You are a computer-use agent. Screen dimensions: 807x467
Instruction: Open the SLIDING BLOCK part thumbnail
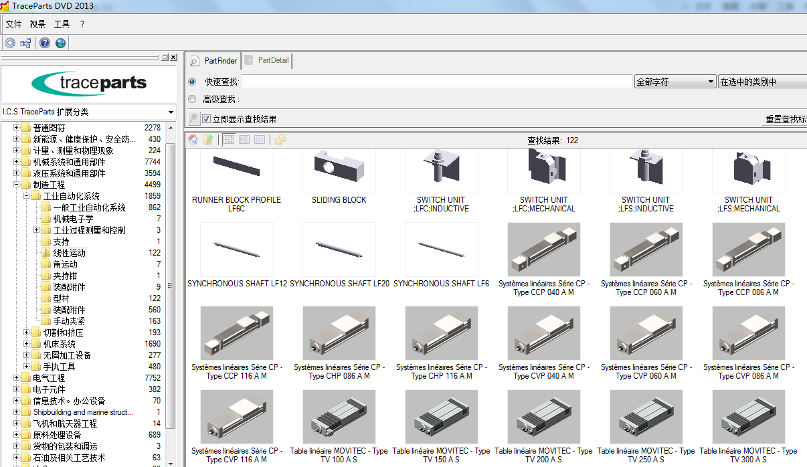click(x=339, y=169)
